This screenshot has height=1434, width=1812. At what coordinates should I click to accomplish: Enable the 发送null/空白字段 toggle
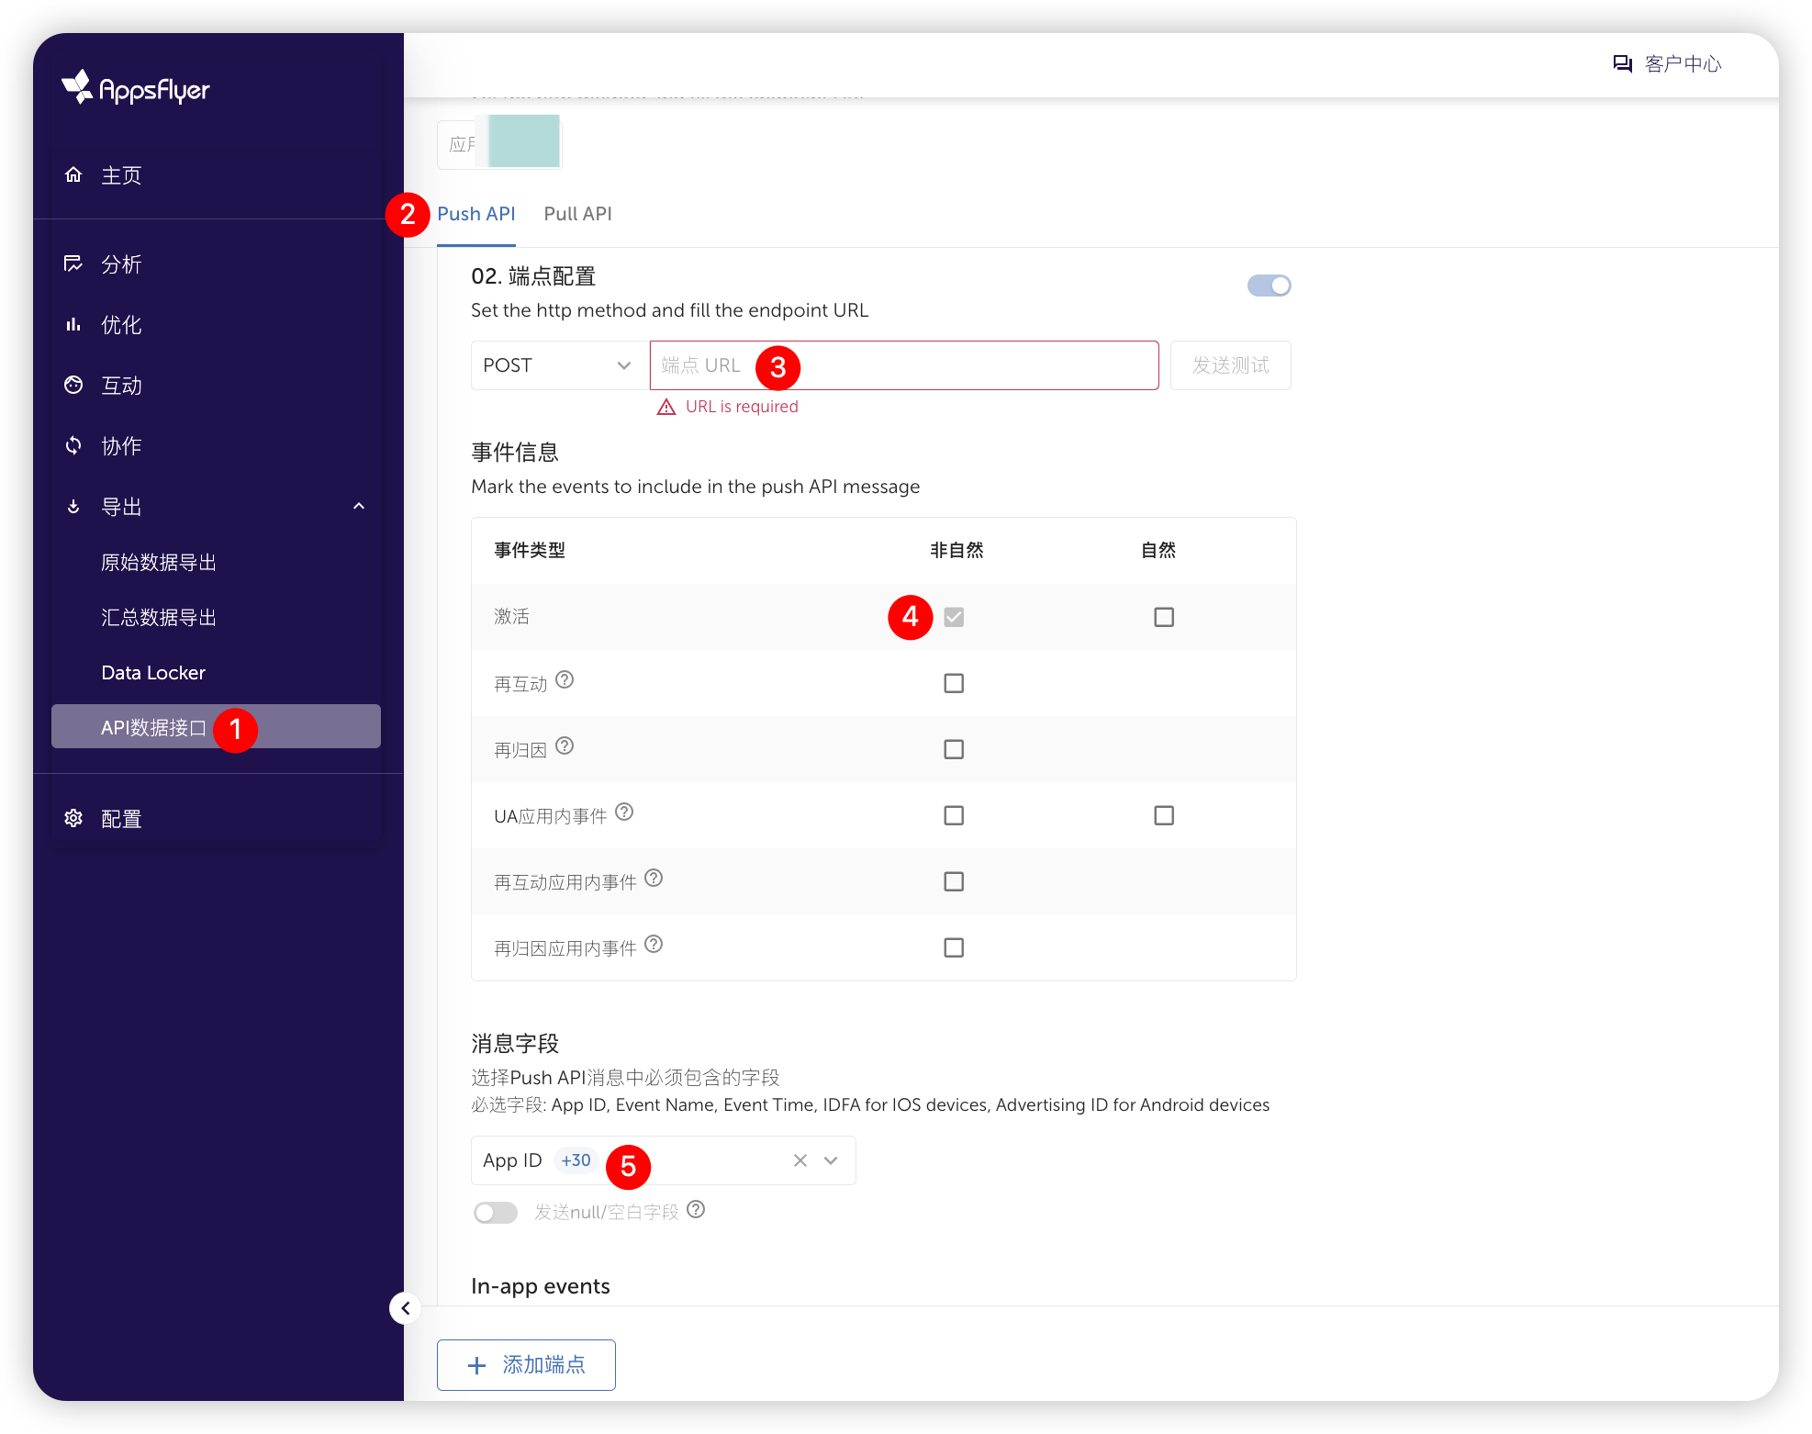pos(495,1212)
